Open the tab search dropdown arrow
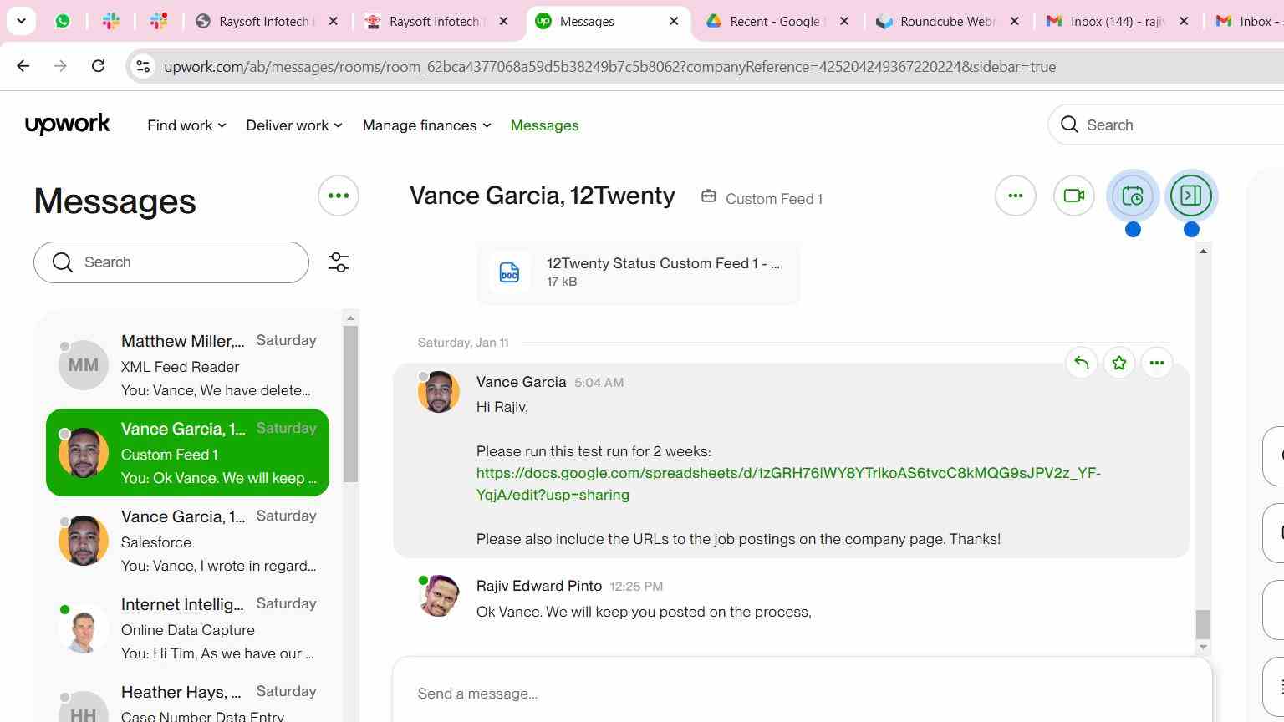 pos(21,21)
